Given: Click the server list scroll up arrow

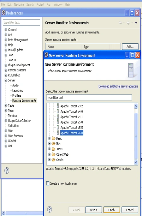Looking at the screenshot, I should tap(136, 106).
